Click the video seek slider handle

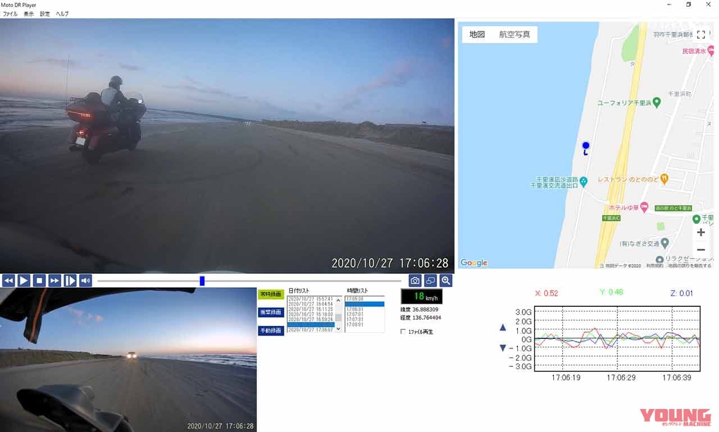pyautogui.click(x=202, y=281)
